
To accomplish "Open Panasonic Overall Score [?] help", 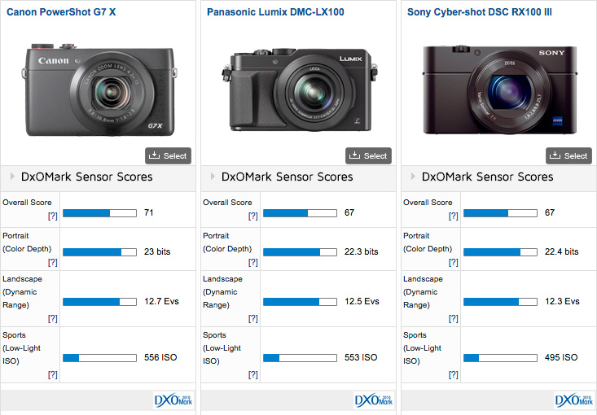I will coord(252,216).
